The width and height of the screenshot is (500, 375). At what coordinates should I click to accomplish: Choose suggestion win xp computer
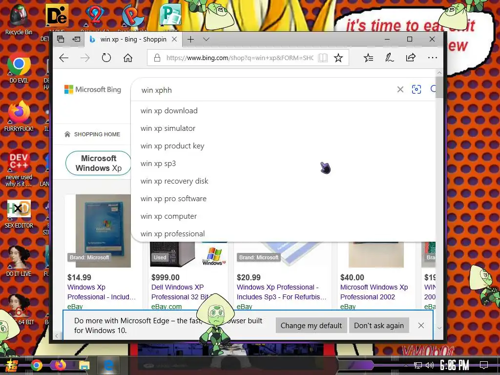(x=168, y=216)
